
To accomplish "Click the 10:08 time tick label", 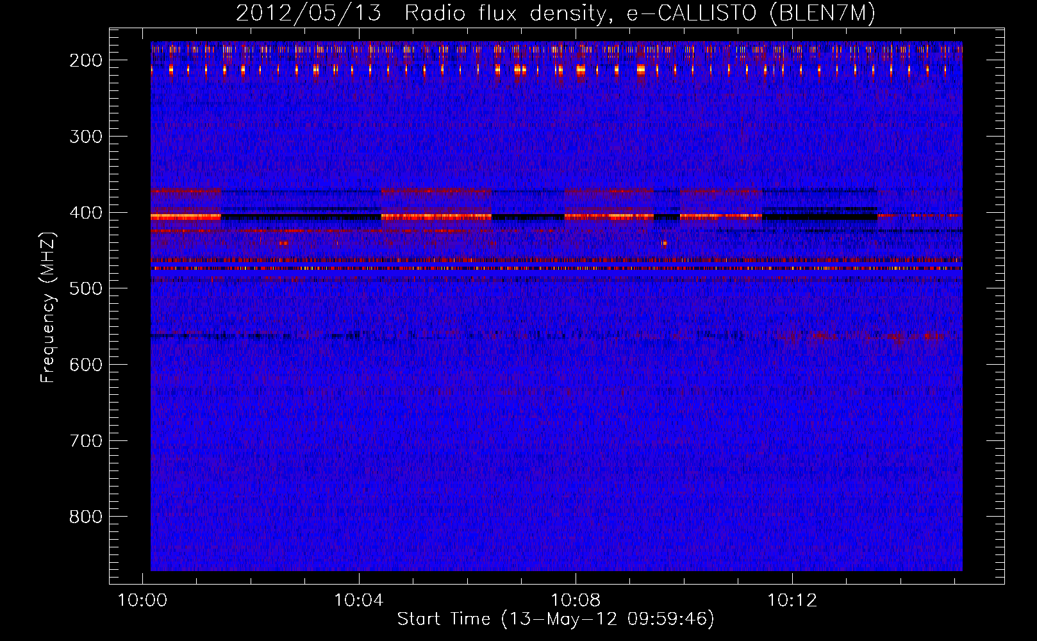I will pos(576,601).
